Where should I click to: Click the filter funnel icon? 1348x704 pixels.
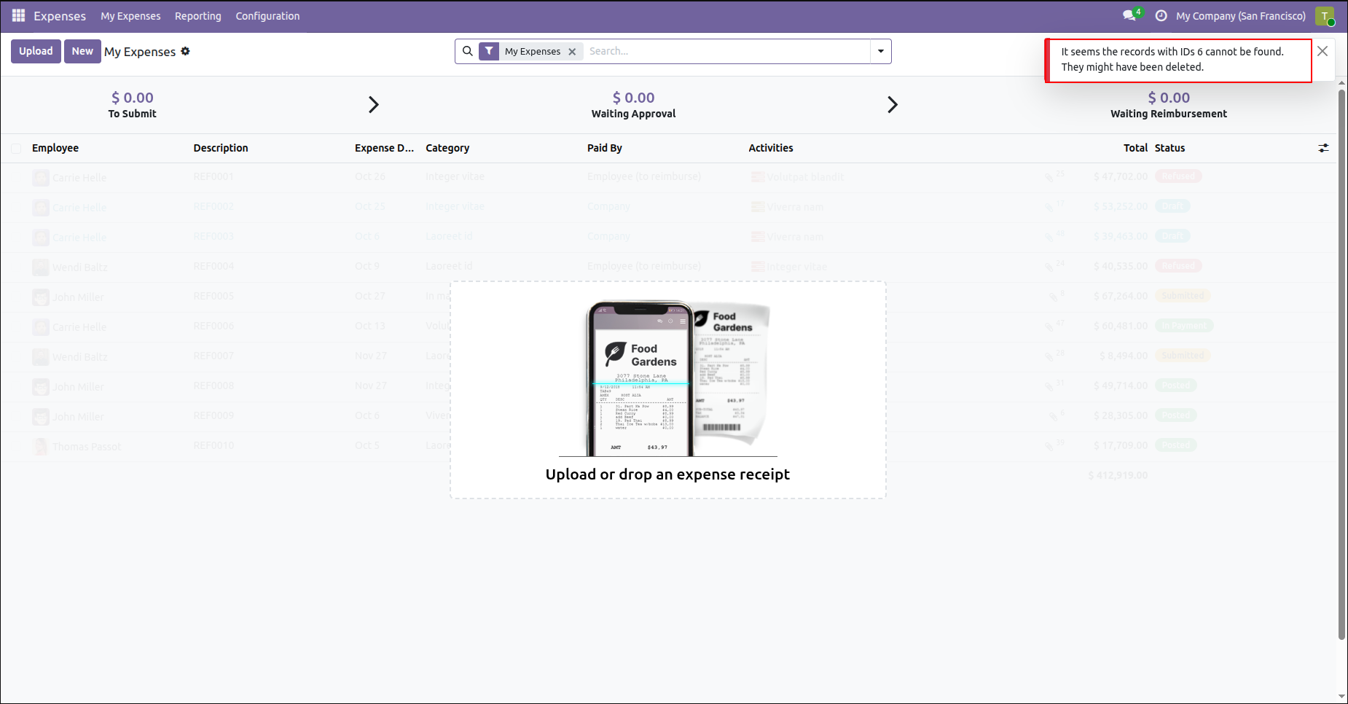point(489,51)
